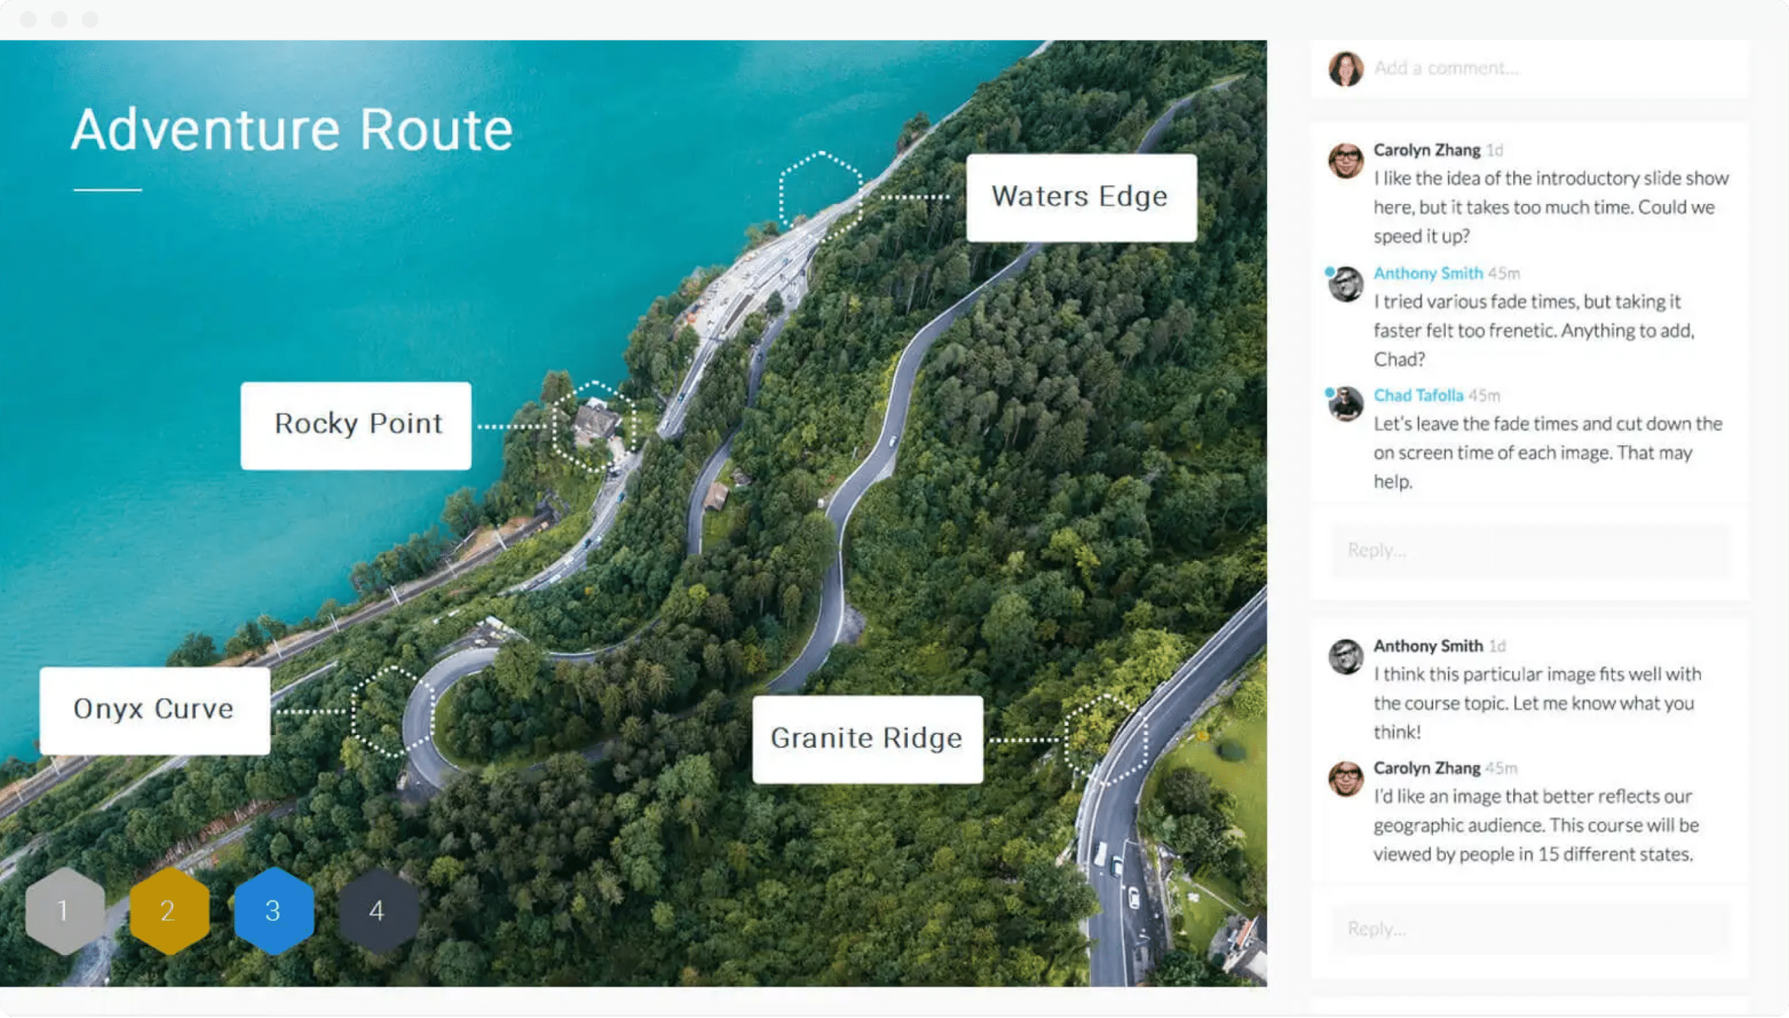Open the Granite Ridge label
This screenshot has width=1789, height=1018.
pyautogui.click(x=867, y=739)
